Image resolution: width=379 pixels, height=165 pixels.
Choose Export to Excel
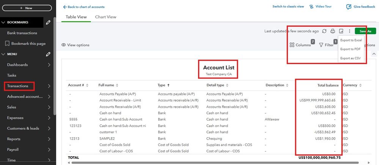click(x=351, y=40)
